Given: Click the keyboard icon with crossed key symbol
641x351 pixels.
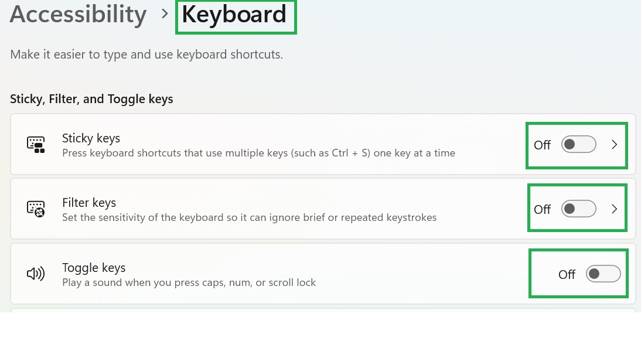Looking at the screenshot, I should [x=36, y=209].
